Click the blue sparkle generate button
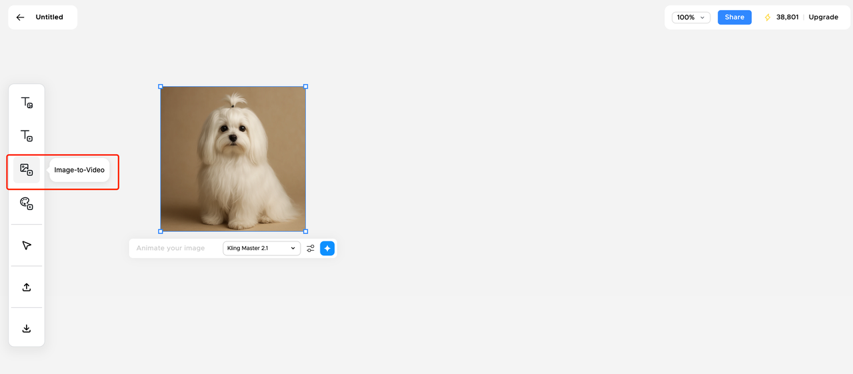This screenshot has width=853, height=374. (327, 248)
